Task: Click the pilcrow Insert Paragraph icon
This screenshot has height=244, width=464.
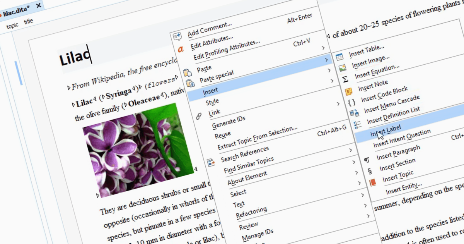Action: point(367,159)
